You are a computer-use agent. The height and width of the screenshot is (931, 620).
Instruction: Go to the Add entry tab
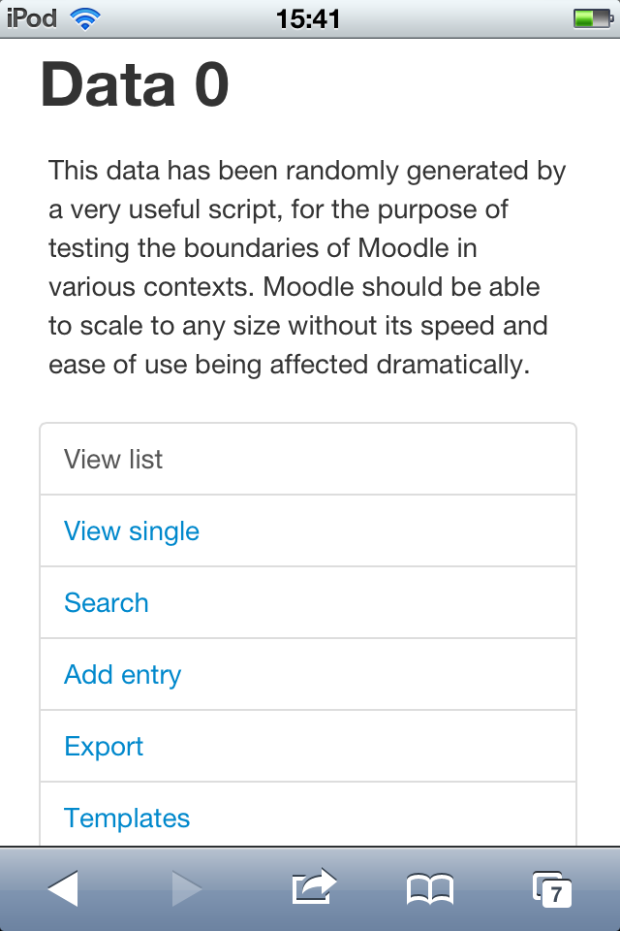pos(308,675)
